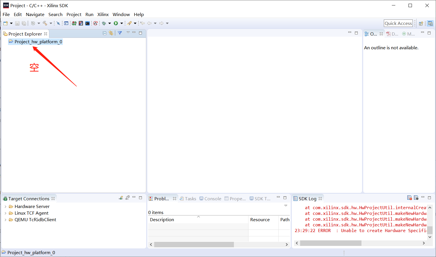Select Project_hw_platform_0 in Project Explorer
The width and height of the screenshot is (436, 257).
click(38, 42)
